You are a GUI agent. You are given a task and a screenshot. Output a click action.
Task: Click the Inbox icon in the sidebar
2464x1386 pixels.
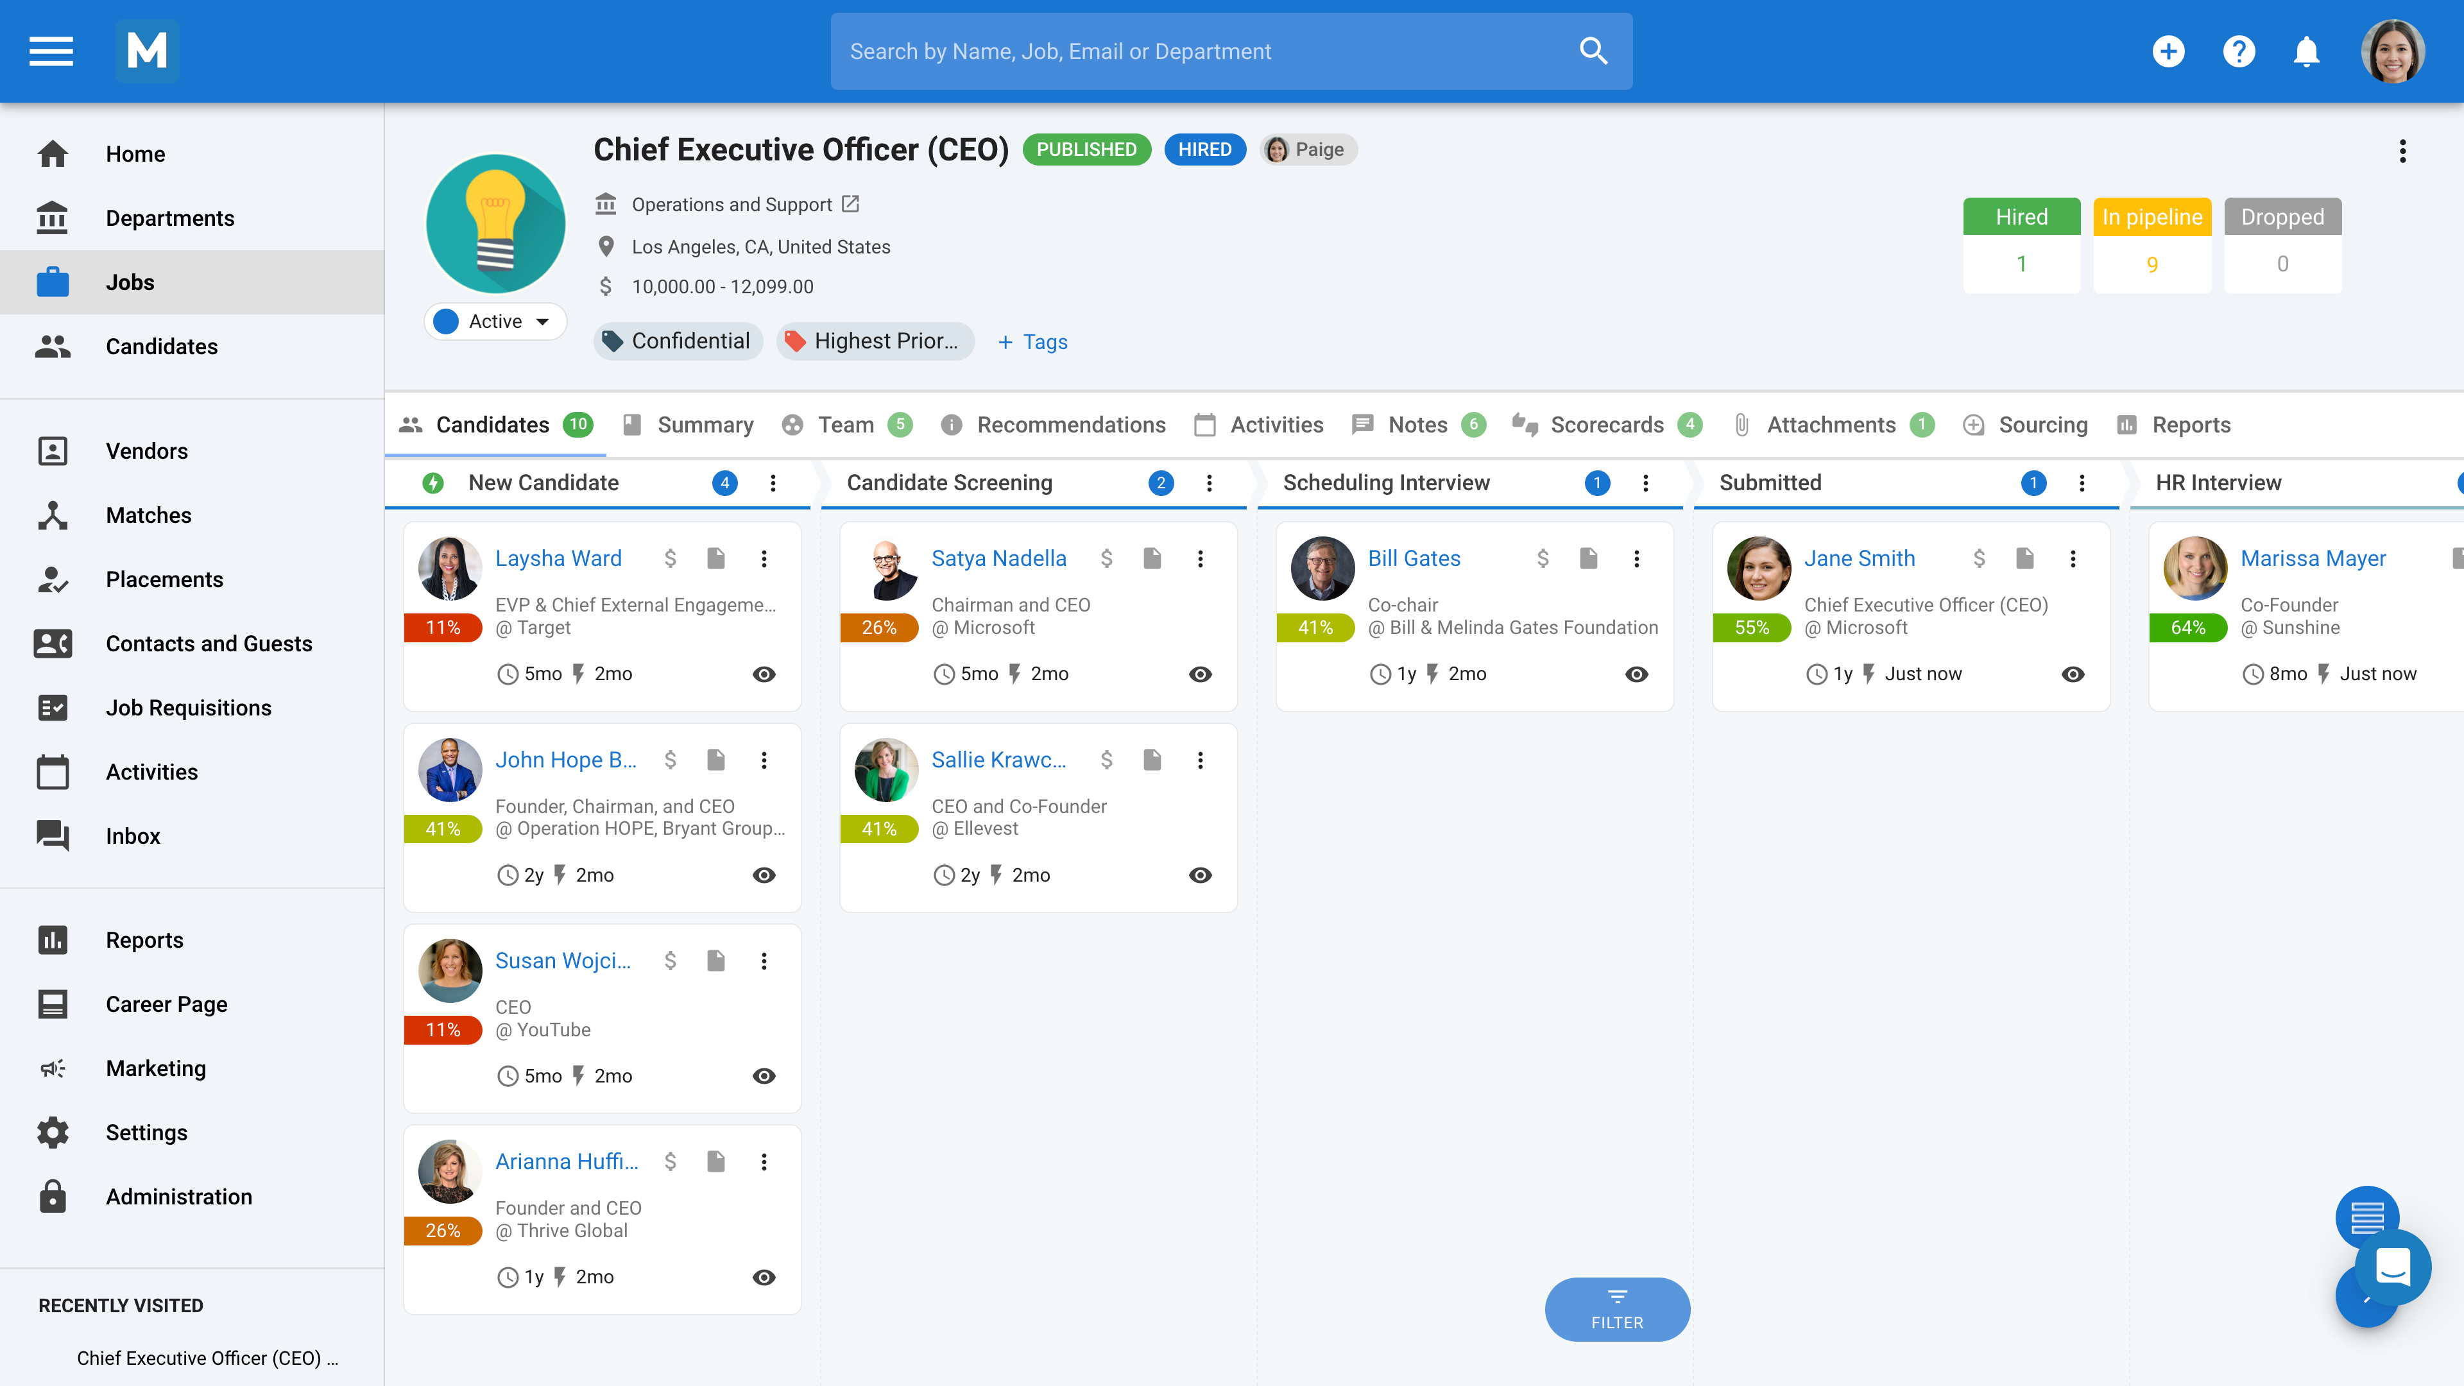[53, 836]
